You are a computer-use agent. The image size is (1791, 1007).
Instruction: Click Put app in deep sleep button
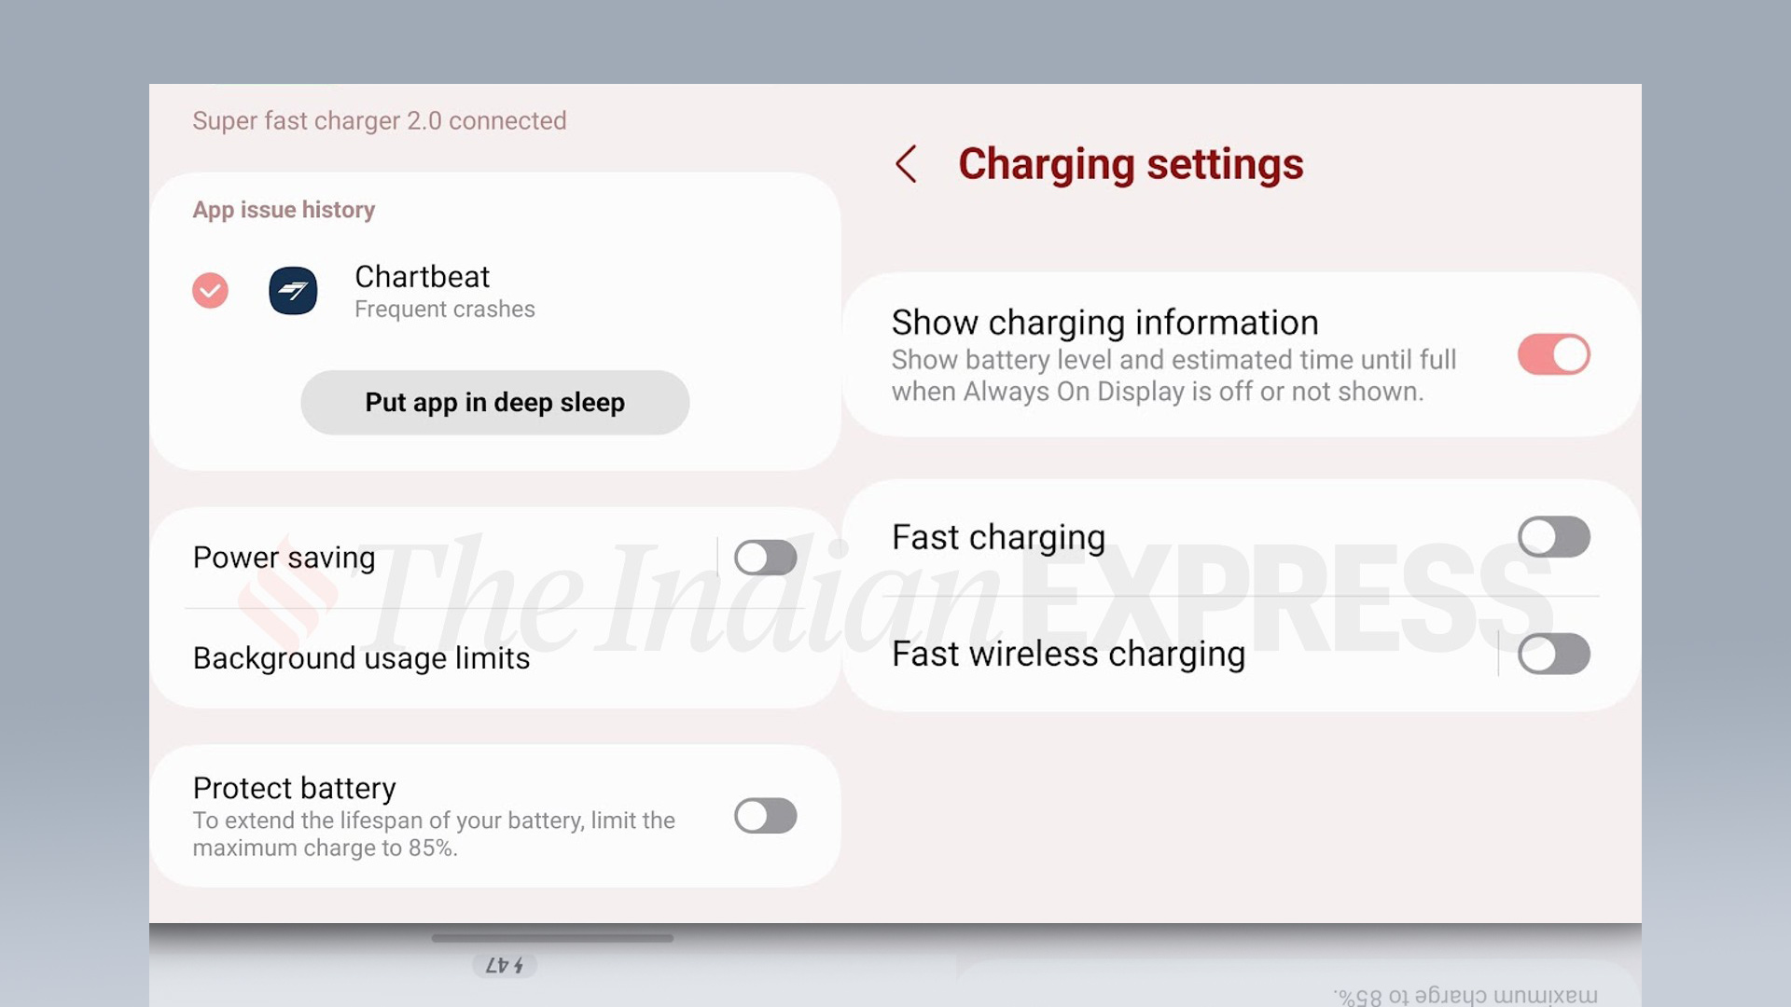pos(494,402)
